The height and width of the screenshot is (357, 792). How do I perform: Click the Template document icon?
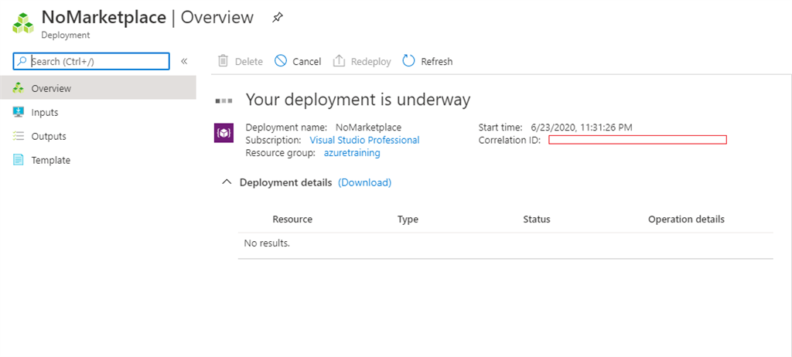(x=19, y=160)
